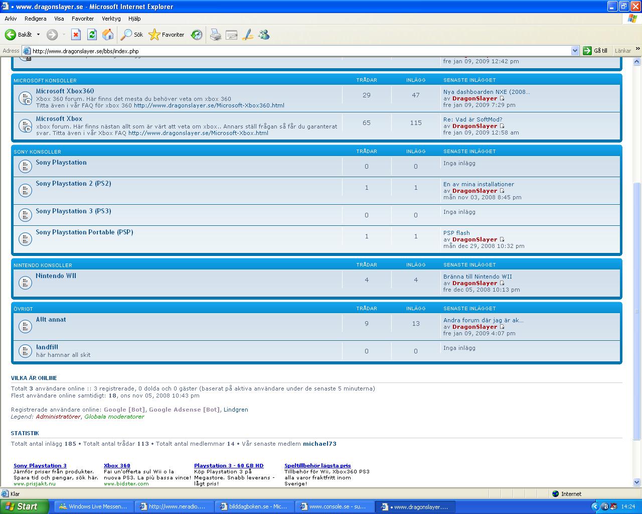Click forum icon beside Nintendo WII
This screenshot has height=514, width=642.
(x=25, y=283)
